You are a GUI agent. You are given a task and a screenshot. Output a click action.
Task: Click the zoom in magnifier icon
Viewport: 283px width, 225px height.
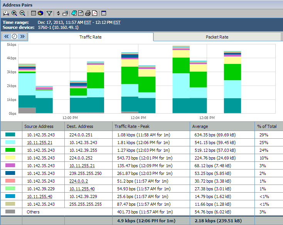[14, 13]
